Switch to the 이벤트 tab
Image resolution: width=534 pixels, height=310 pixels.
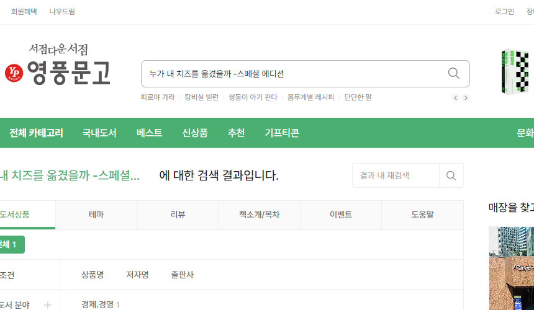click(340, 215)
